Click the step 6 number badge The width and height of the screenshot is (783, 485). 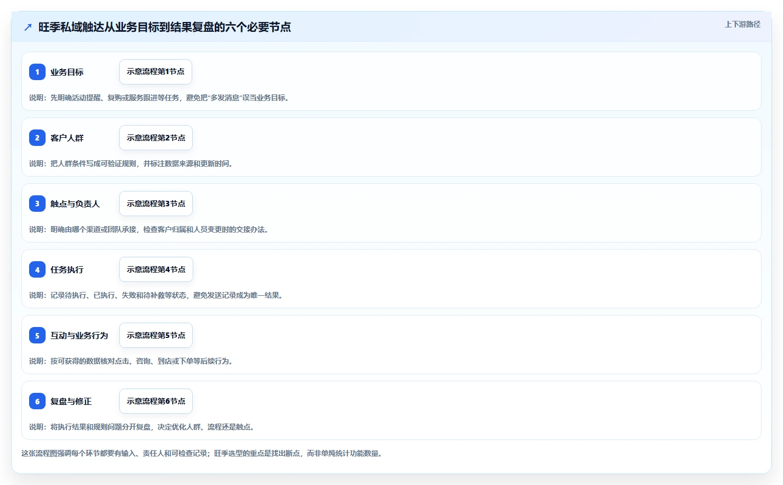tap(37, 401)
